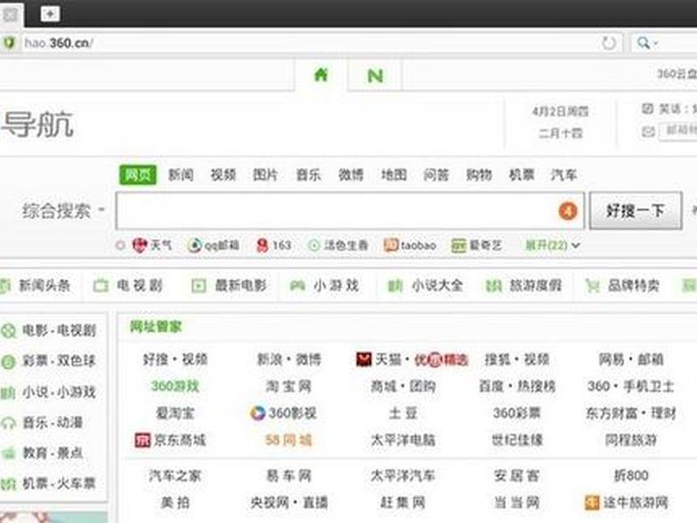Click the green shield security icon
This screenshot has height=523, width=697.
coord(9,43)
